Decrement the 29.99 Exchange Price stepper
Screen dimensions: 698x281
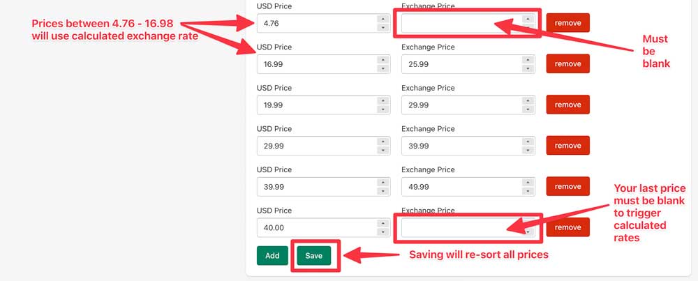(x=528, y=109)
